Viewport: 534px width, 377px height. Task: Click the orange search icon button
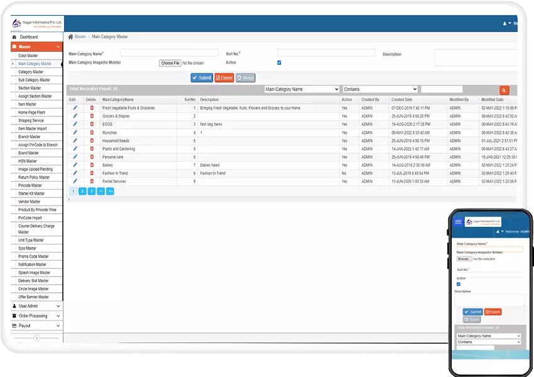point(504,90)
